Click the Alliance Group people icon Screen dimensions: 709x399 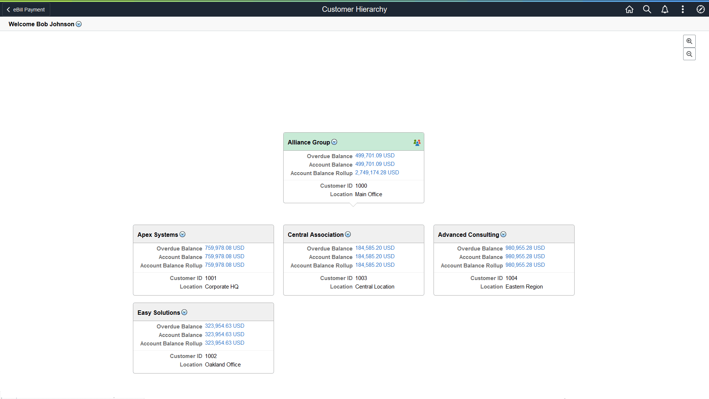click(x=417, y=143)
